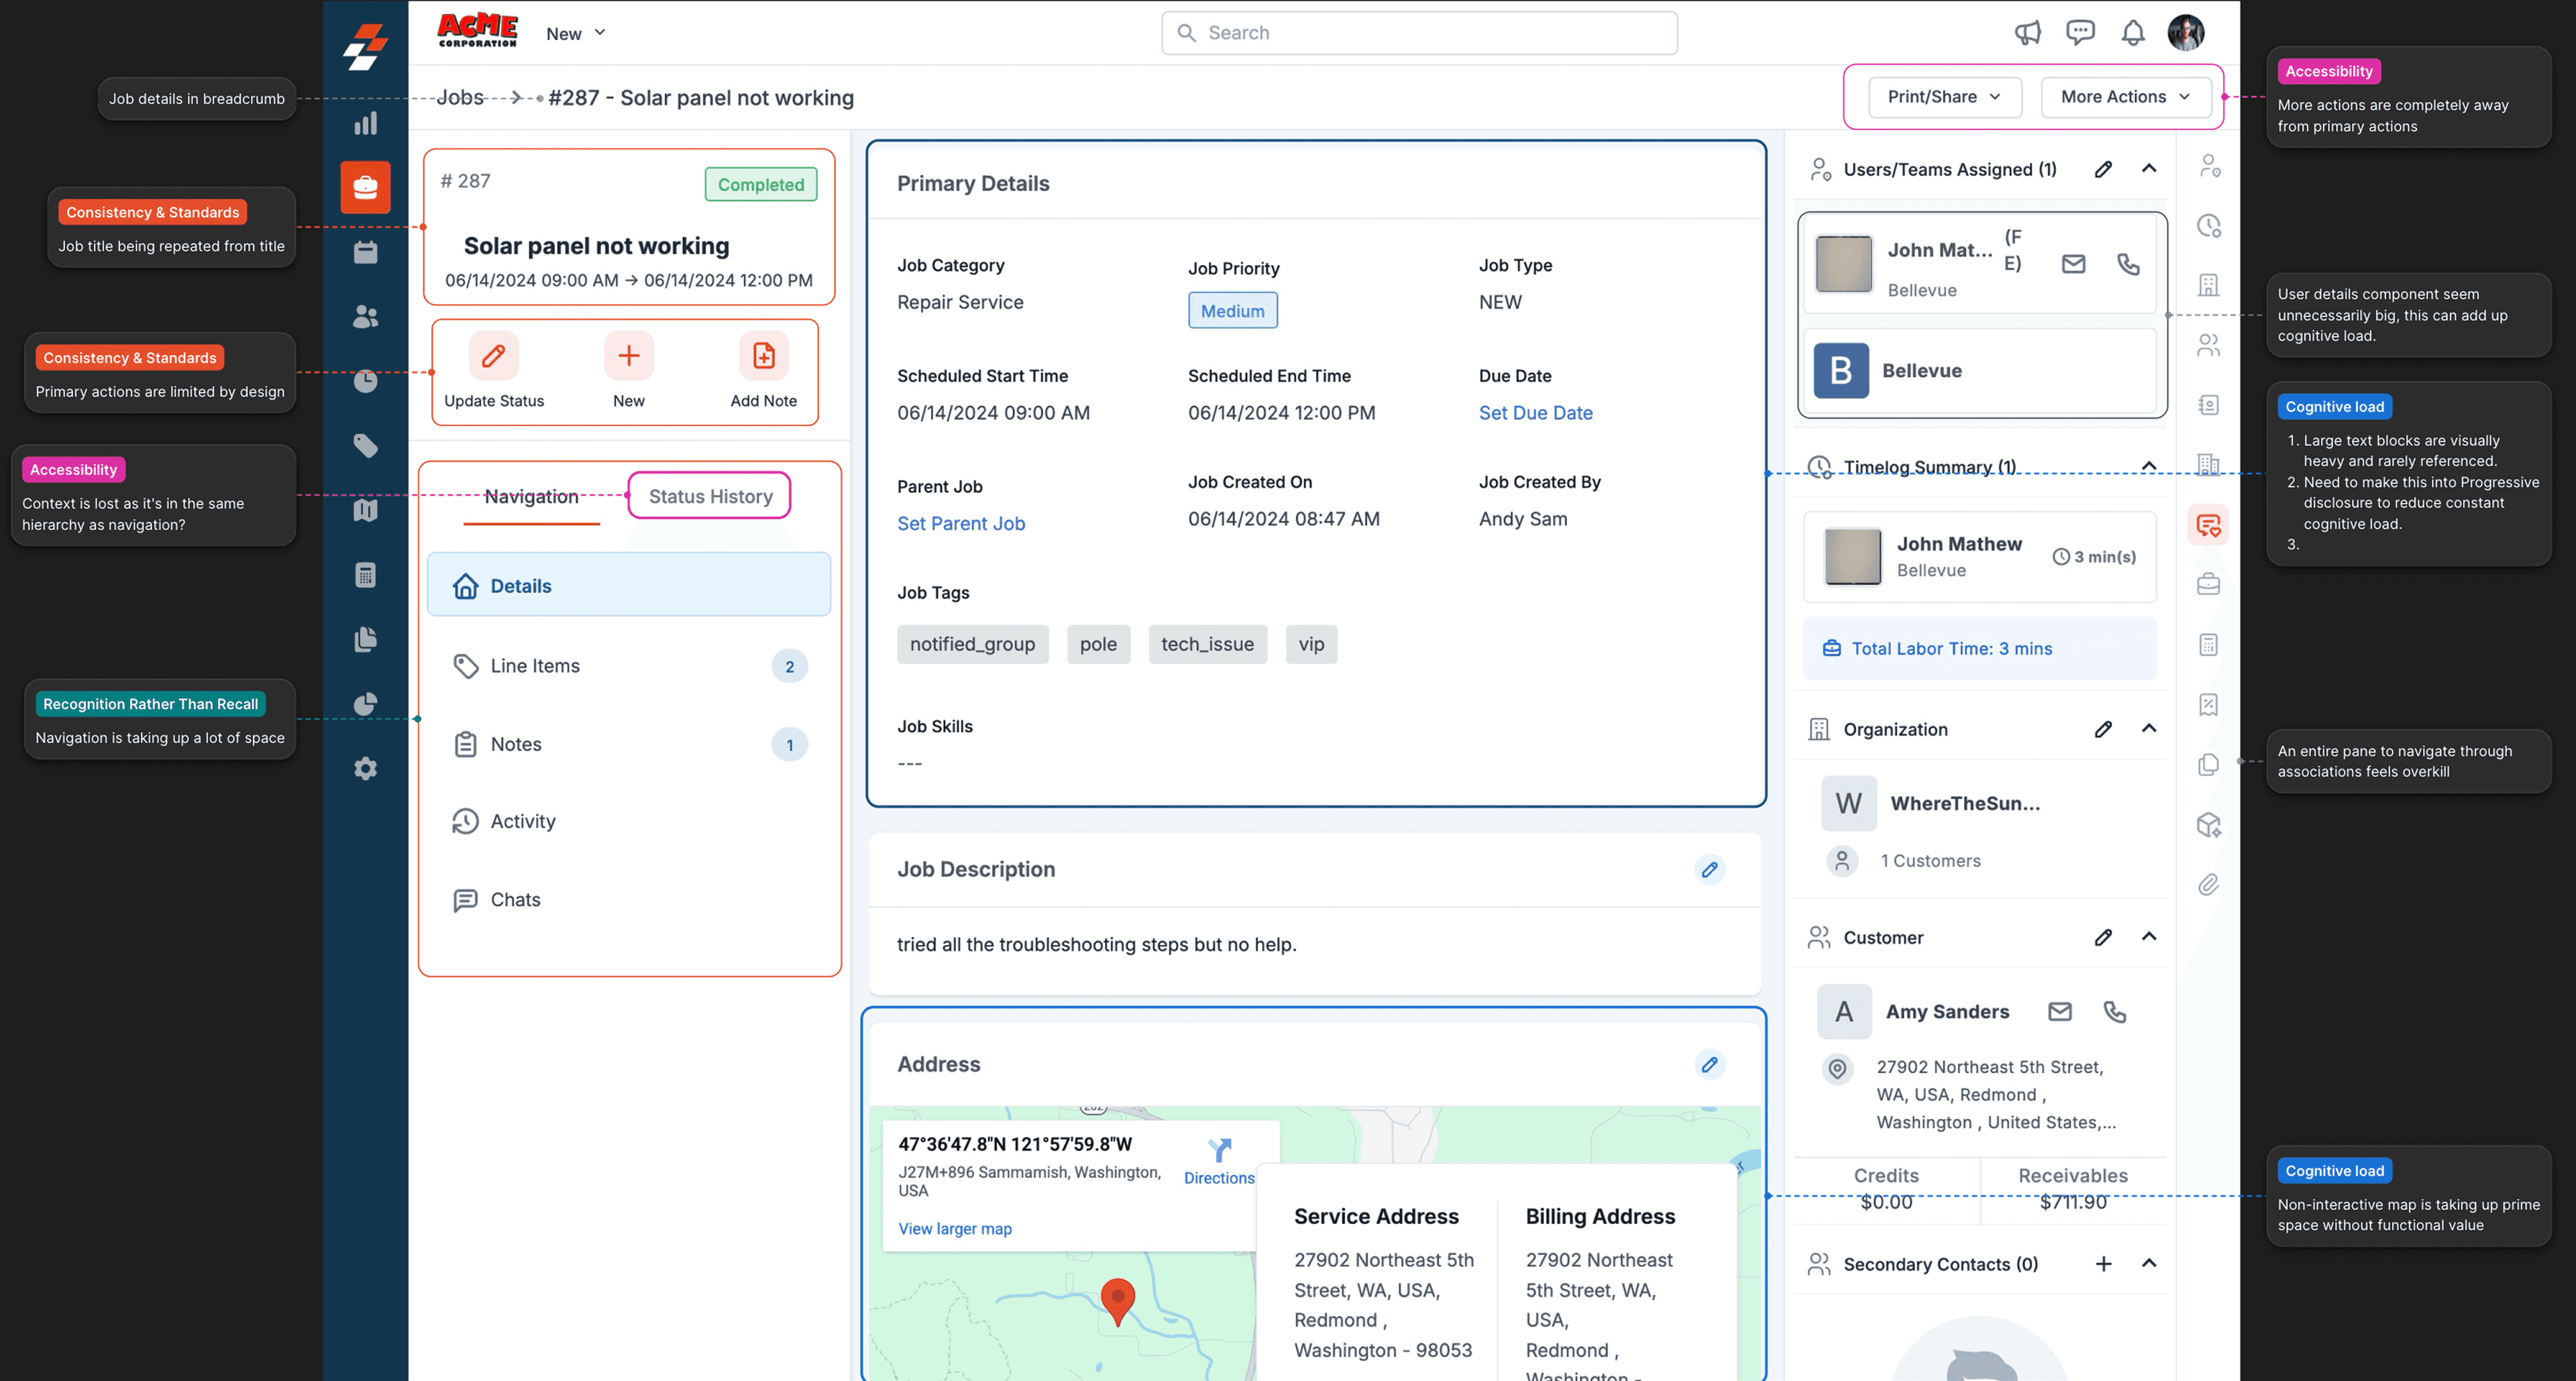Screen dimensions: 2576x1381
Task: Click into the Search field
Action: (1419, 33)
